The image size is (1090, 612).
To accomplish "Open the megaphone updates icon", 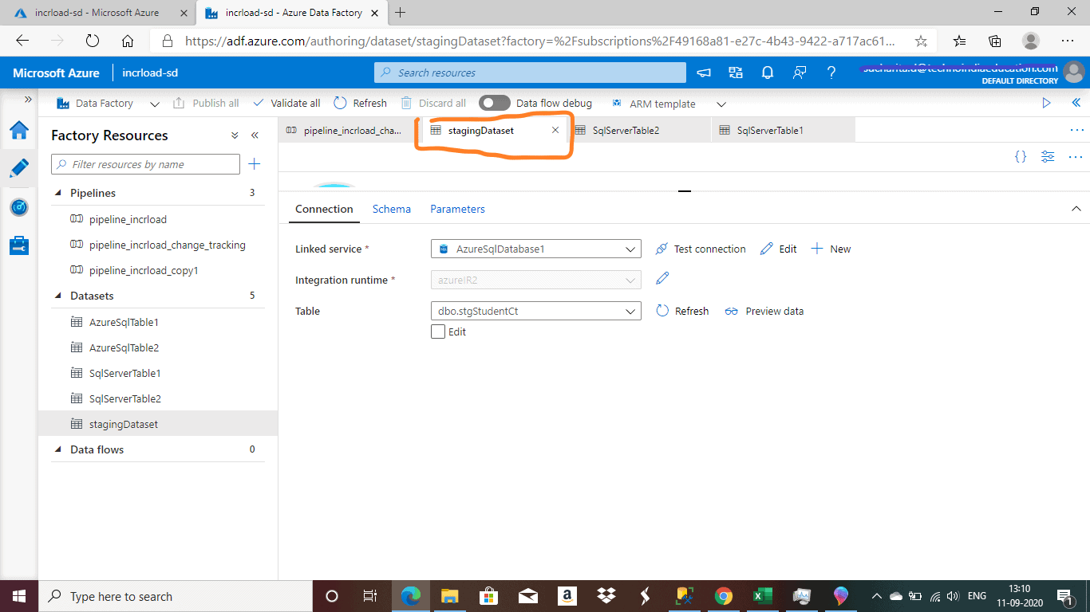I will coord(704,73).
